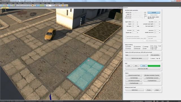Viewport: 181px width, 102px height.
Task: Click the Lock edit button
Action: pyautogui.click(x=154, y=12)
